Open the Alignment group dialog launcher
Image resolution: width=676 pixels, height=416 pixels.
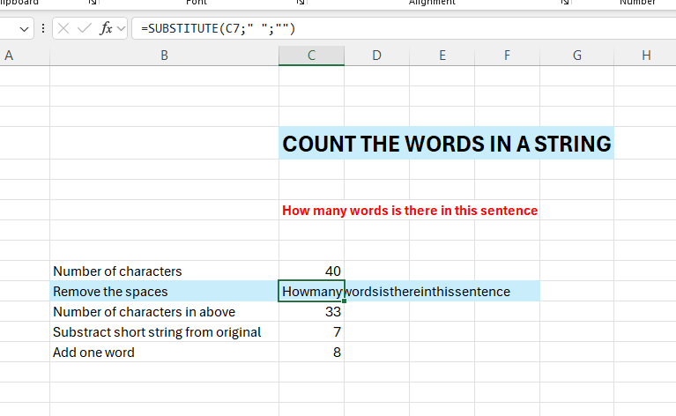click(x=564, y=3)
